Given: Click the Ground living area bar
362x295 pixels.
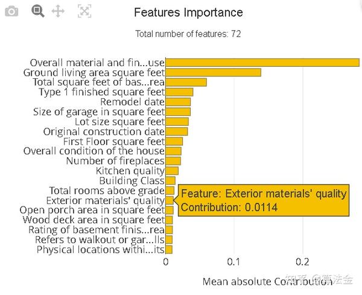Looking at the screenshot, I should [x=213, y=72].
